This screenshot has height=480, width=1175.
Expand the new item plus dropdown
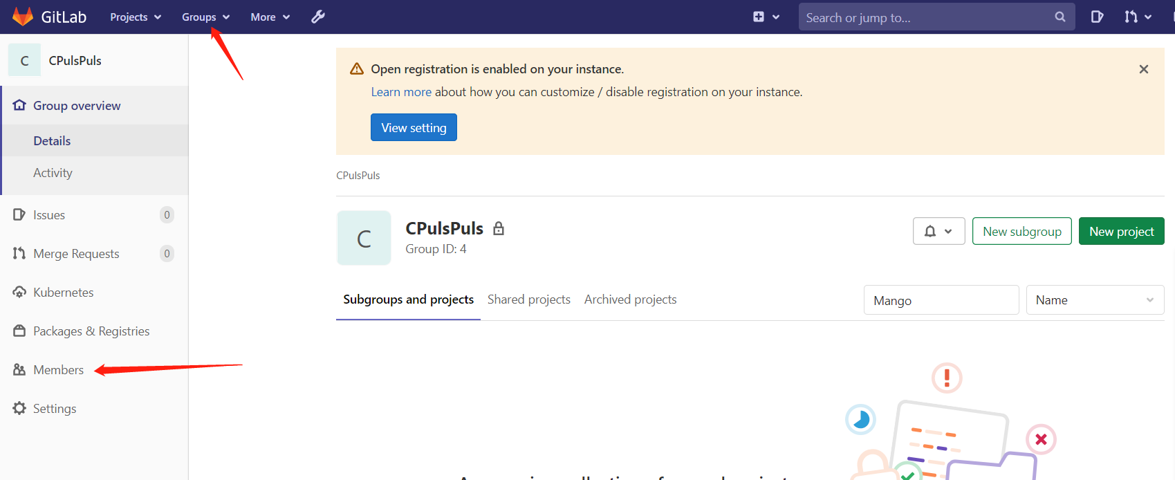click(766, 17)
